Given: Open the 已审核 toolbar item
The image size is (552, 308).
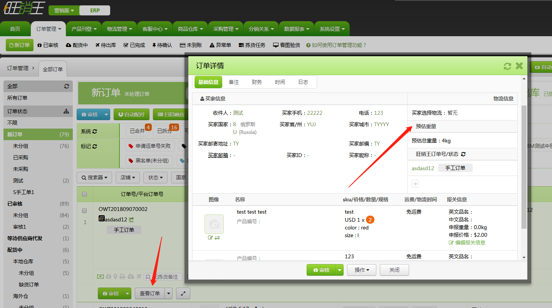Looking at the screenshot, I should 48,45.
